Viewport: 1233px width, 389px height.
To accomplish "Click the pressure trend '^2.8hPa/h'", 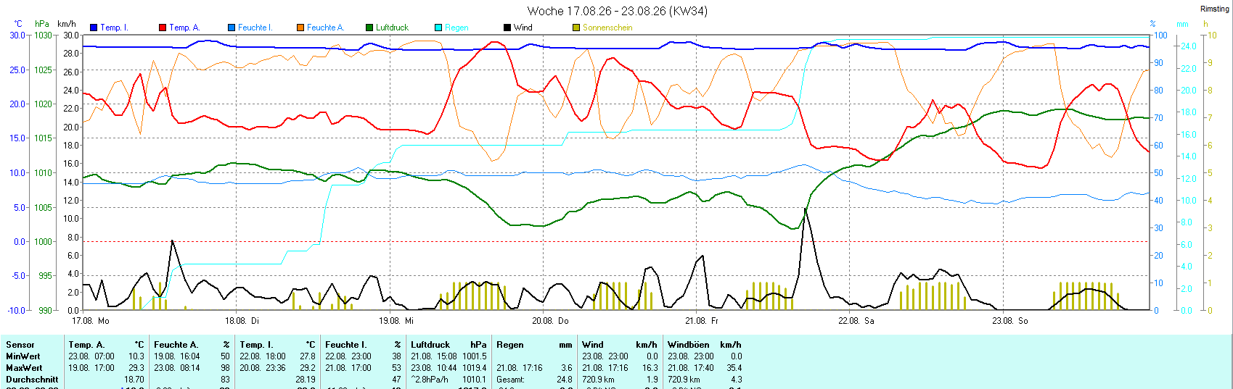I will coord(430,380).
